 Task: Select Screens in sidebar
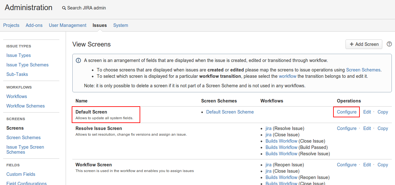pos(15,128)
